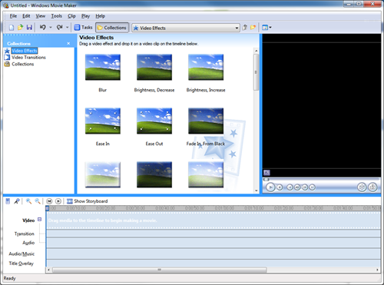Open the Views dropdown button
The image size is (384, 285).
(x=266, y=28)
